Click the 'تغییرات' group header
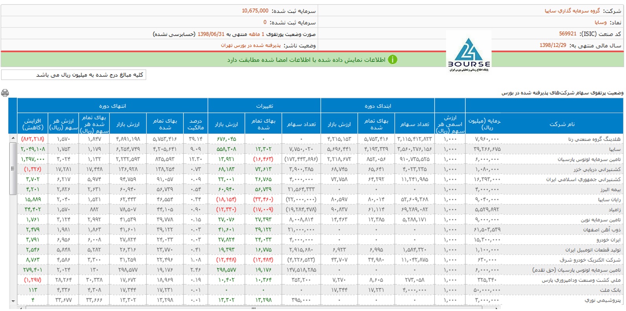 [264, 106]
